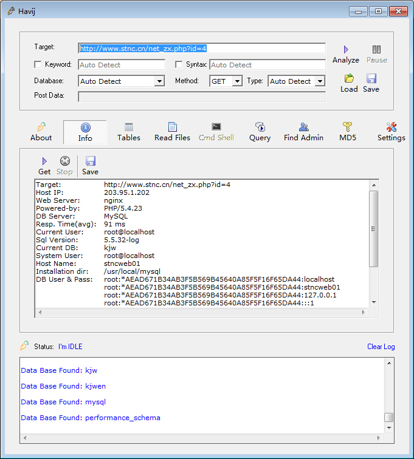
Task: Click info panel scroll right arrow
Action: tap(364, 312)
